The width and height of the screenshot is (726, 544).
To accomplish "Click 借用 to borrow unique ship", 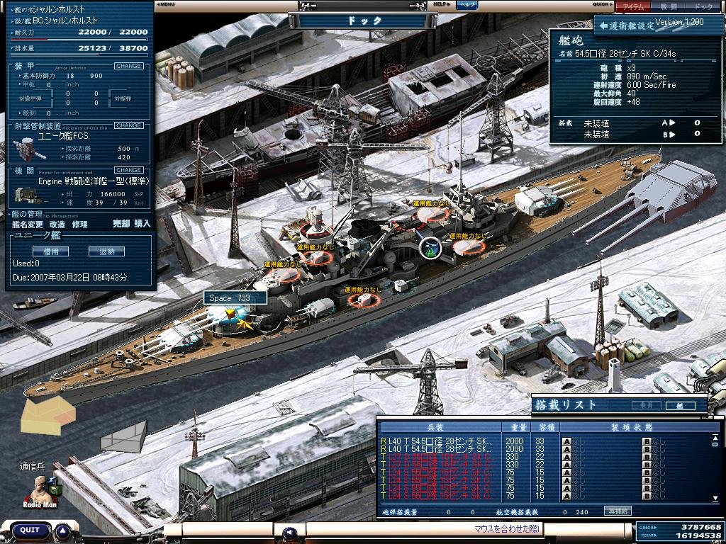I will click(x=51, y=251).
